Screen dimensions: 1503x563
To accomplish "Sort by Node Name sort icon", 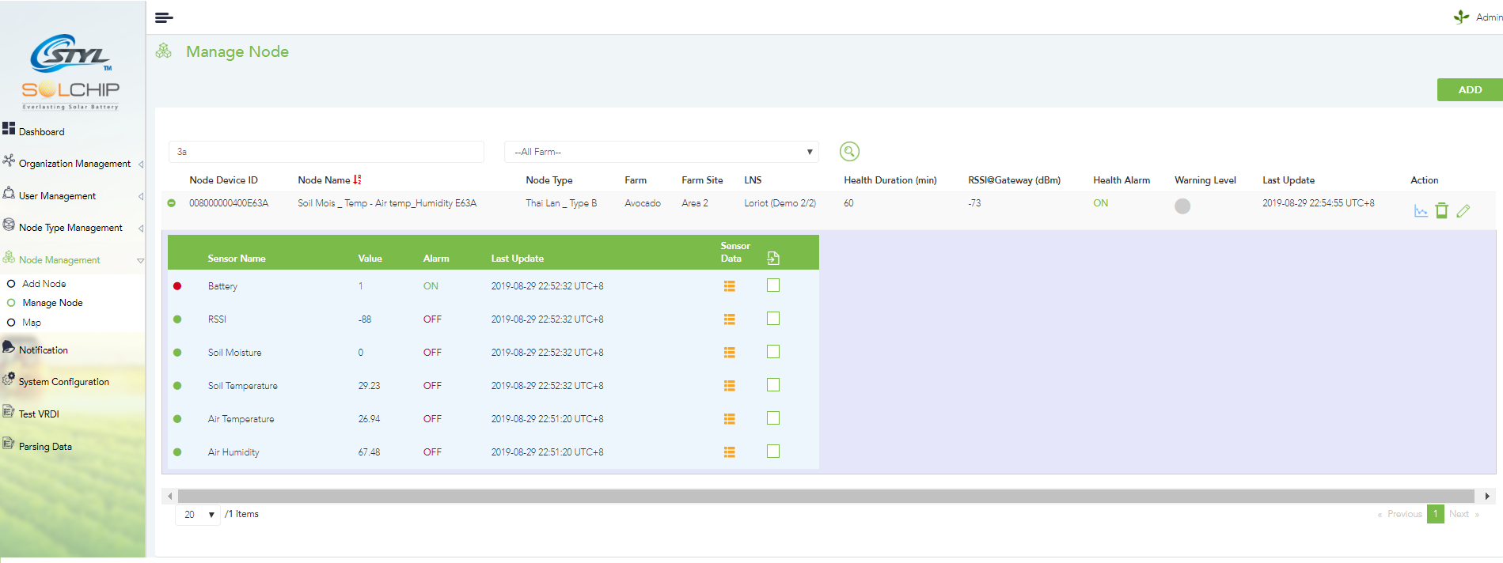I will coord(357,180).
